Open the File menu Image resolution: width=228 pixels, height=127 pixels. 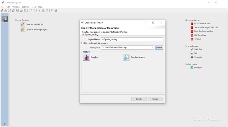point(3,7)
